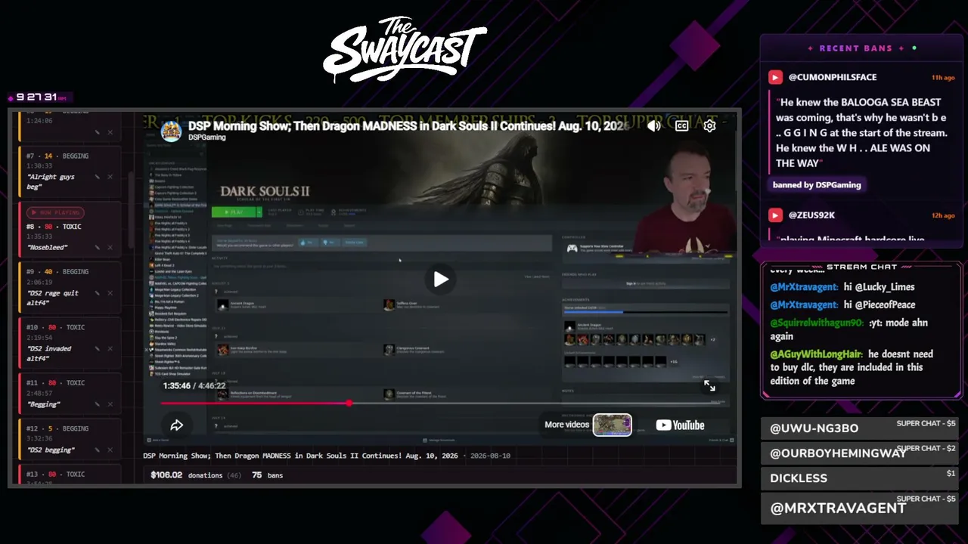Click the NOW PLAYING badge on clip #8
Image resolution: width=968 pixels, height=544 pixels.
pyautogui.click(x=55, y=212)
